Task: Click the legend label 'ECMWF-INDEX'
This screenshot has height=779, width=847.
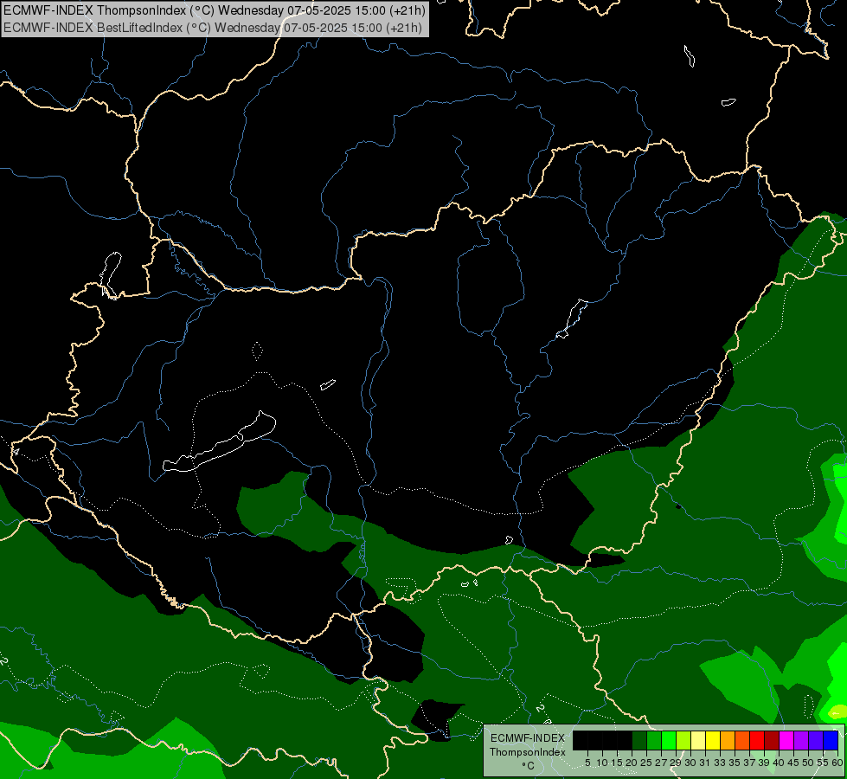Action: pos(528,738)
